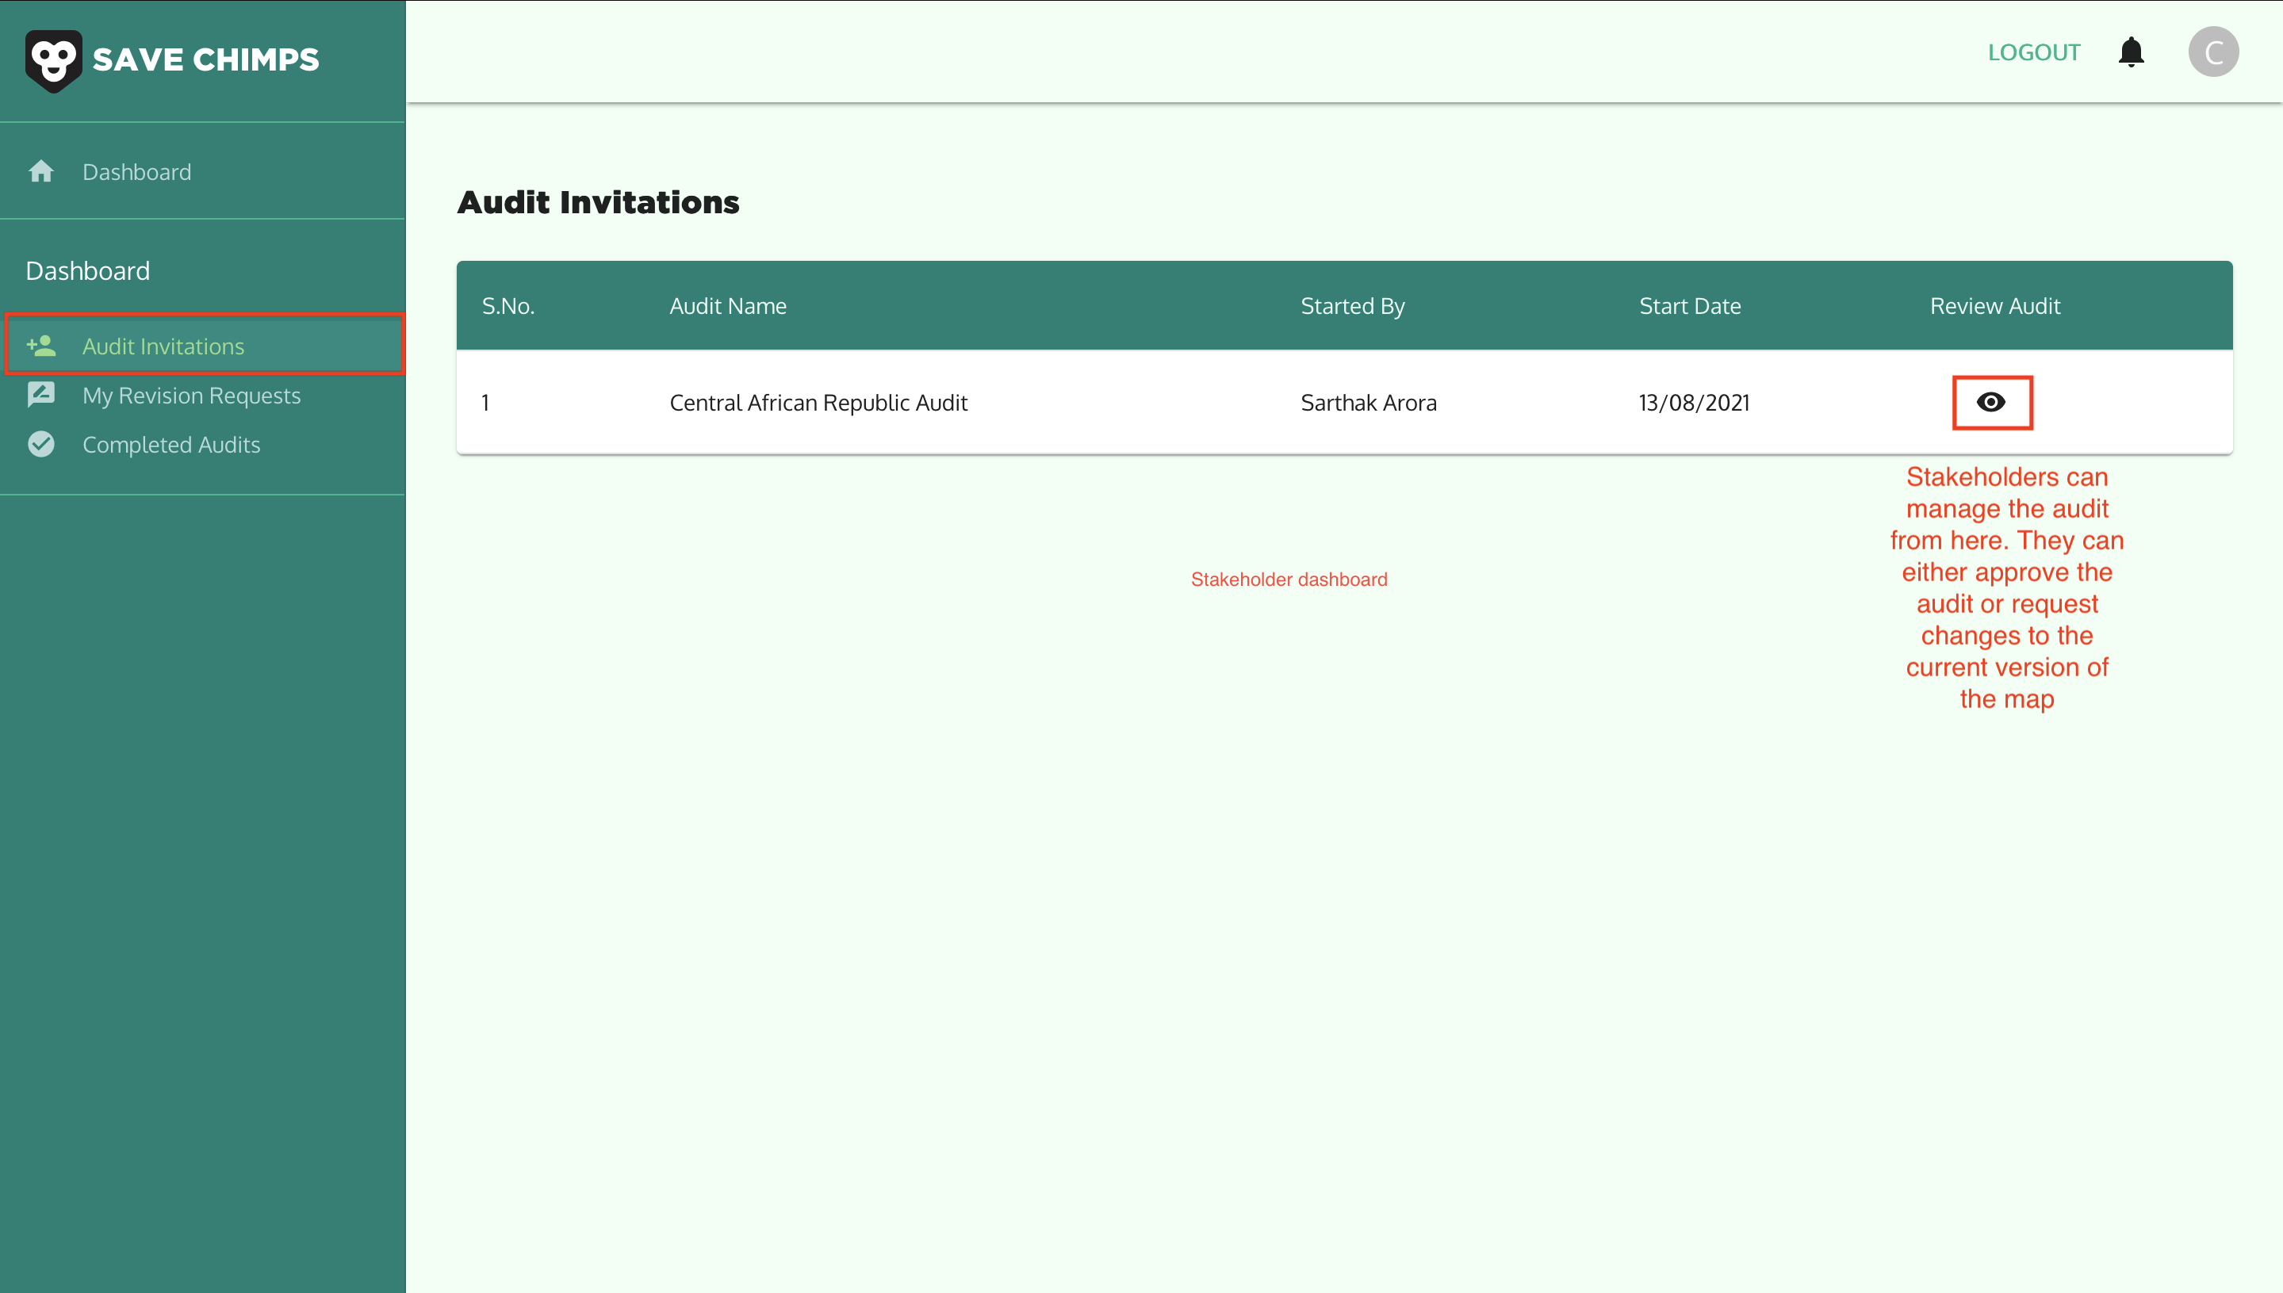
Task: Click the Completed Audits checkmark icon
Action: [41, 444]
